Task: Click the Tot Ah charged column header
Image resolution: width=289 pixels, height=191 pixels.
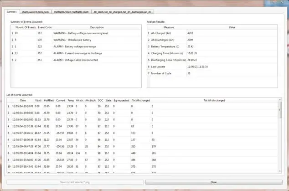Action: tap(141, 100)
